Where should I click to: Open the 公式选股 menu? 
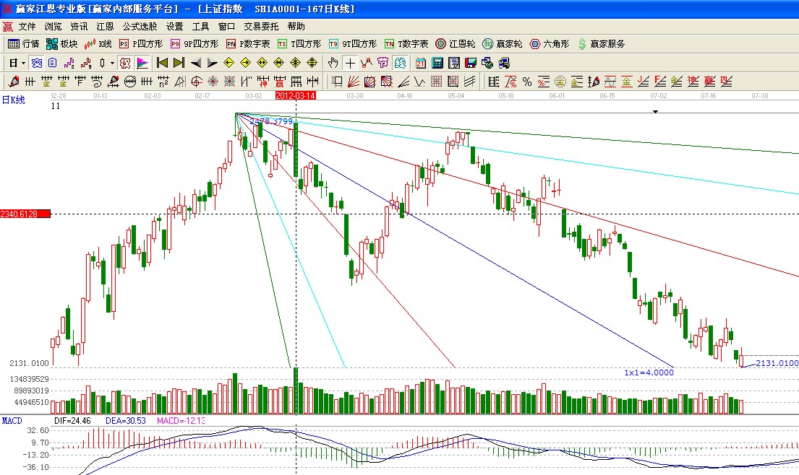pos(140,26)
